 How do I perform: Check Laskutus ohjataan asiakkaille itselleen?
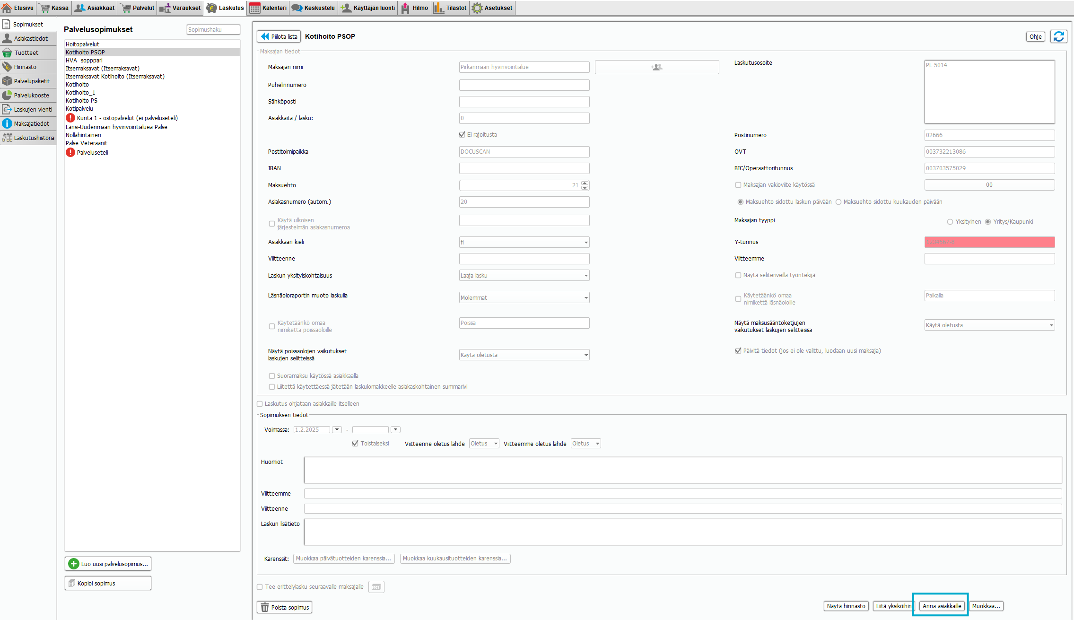[x=260, y=404]
